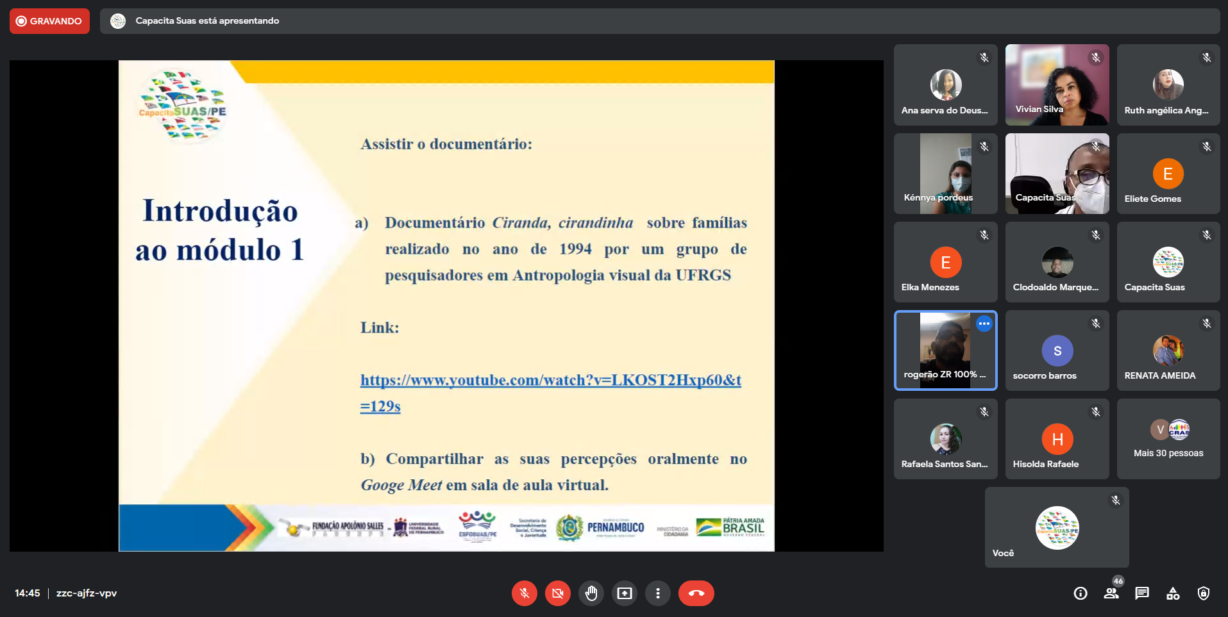Turn on the camera button
Image resolution: width=1228 pixels, height=617 pixels.
click(557, 593)
